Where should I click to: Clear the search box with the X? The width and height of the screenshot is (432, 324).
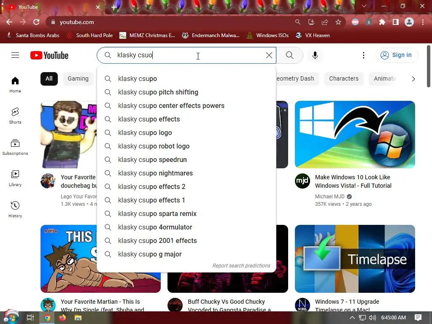pyautogui.click(x=269, y=55)
